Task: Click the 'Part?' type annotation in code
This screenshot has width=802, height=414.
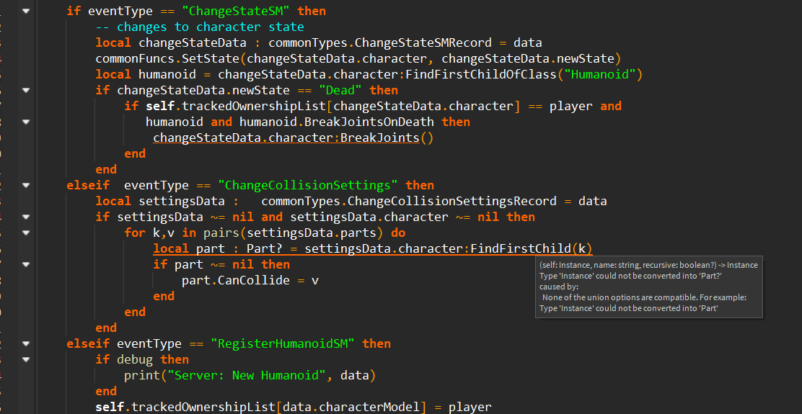Action: tap(265, 248)
